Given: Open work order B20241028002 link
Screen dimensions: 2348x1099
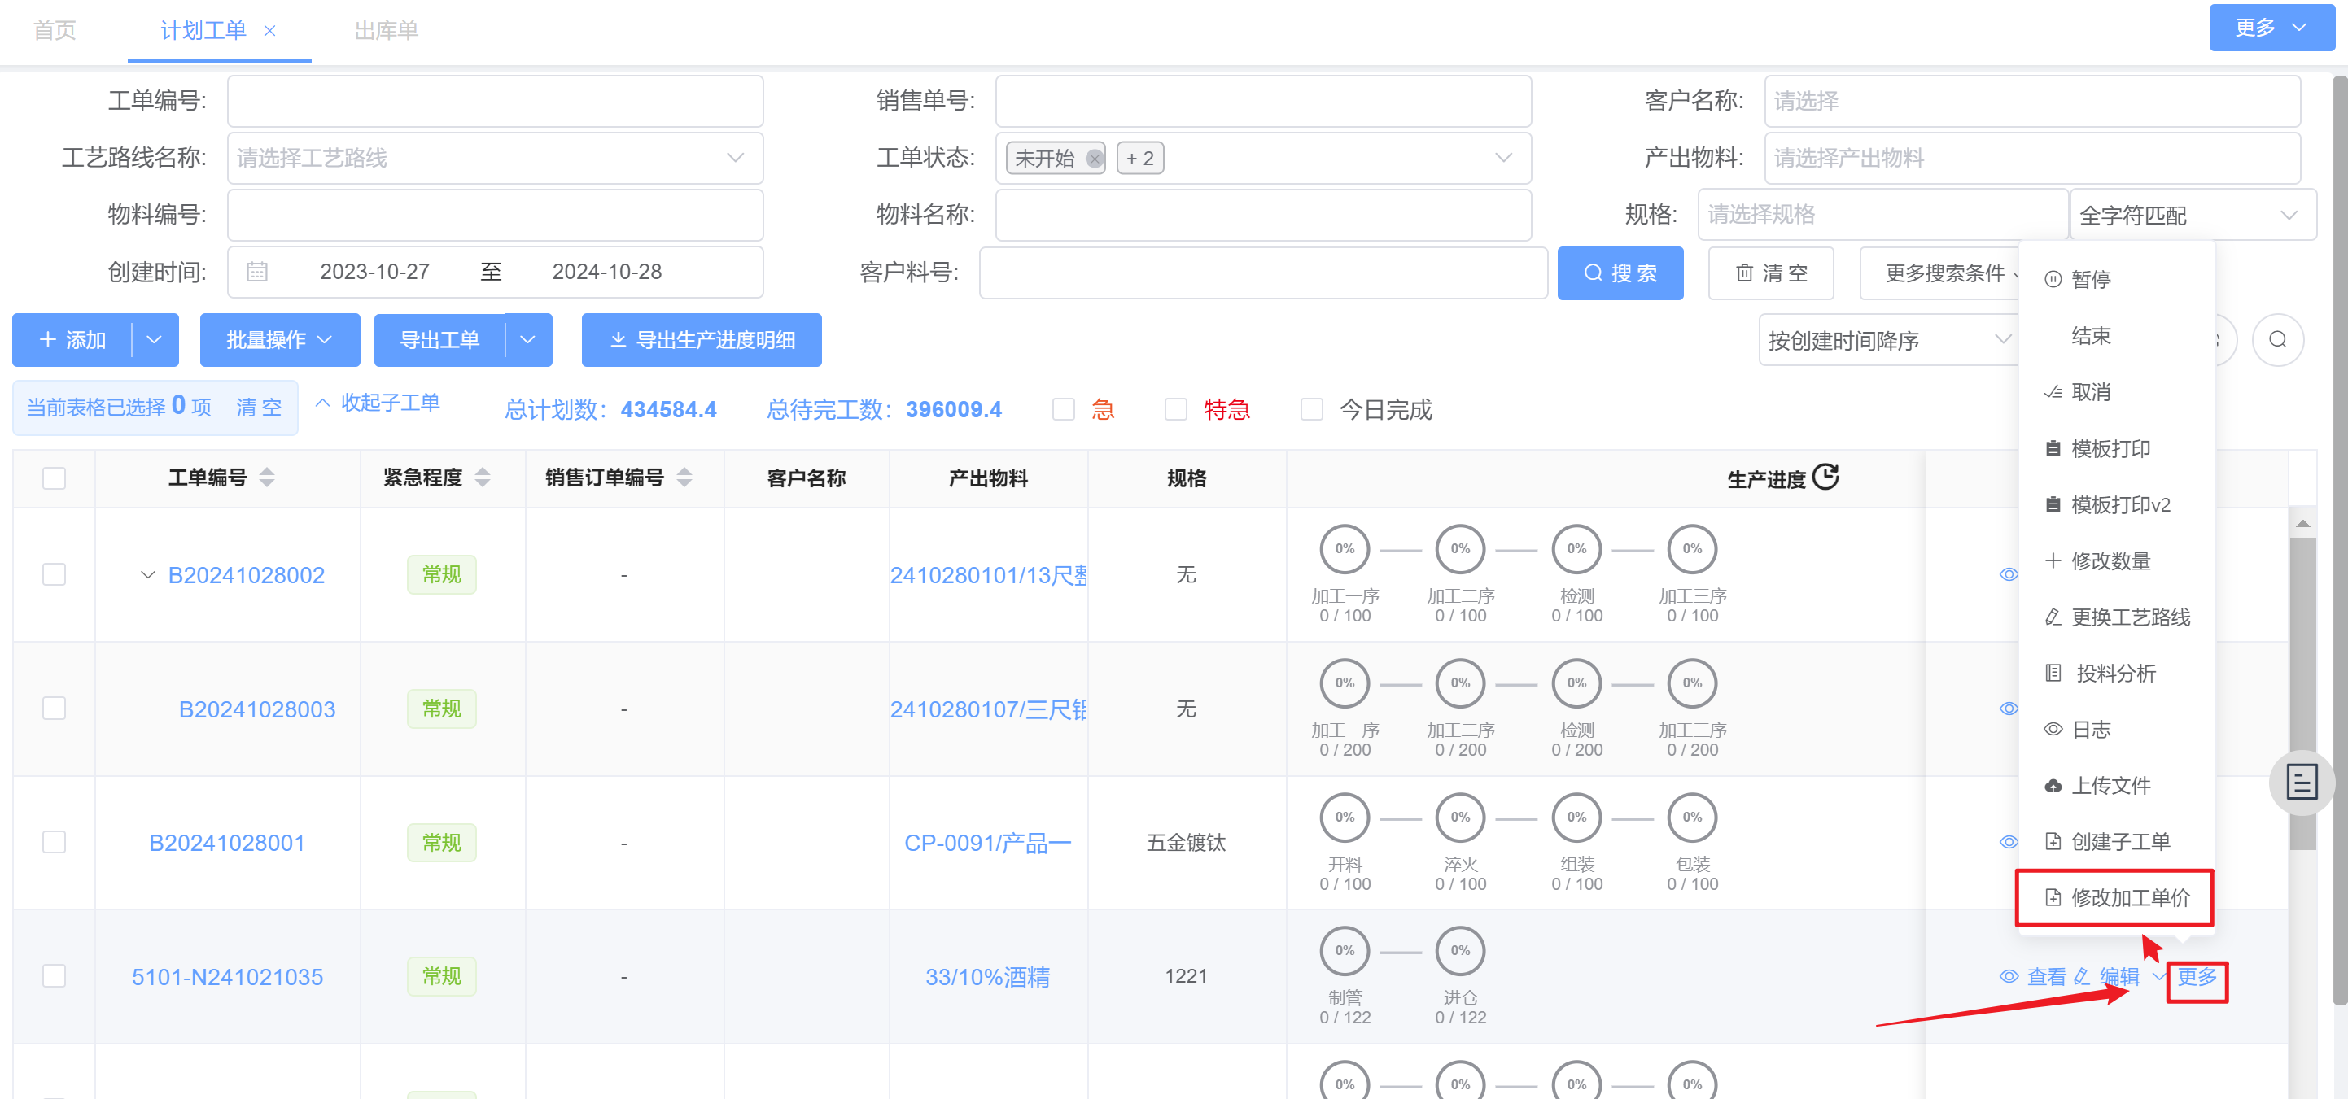Looking at the screenshot, I should pyautogui.click(x=246, y=575).
